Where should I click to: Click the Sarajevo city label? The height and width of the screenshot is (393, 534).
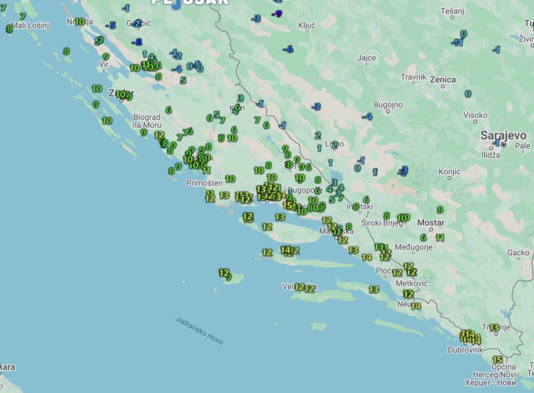pyautogui.click(x=503, y=135)
